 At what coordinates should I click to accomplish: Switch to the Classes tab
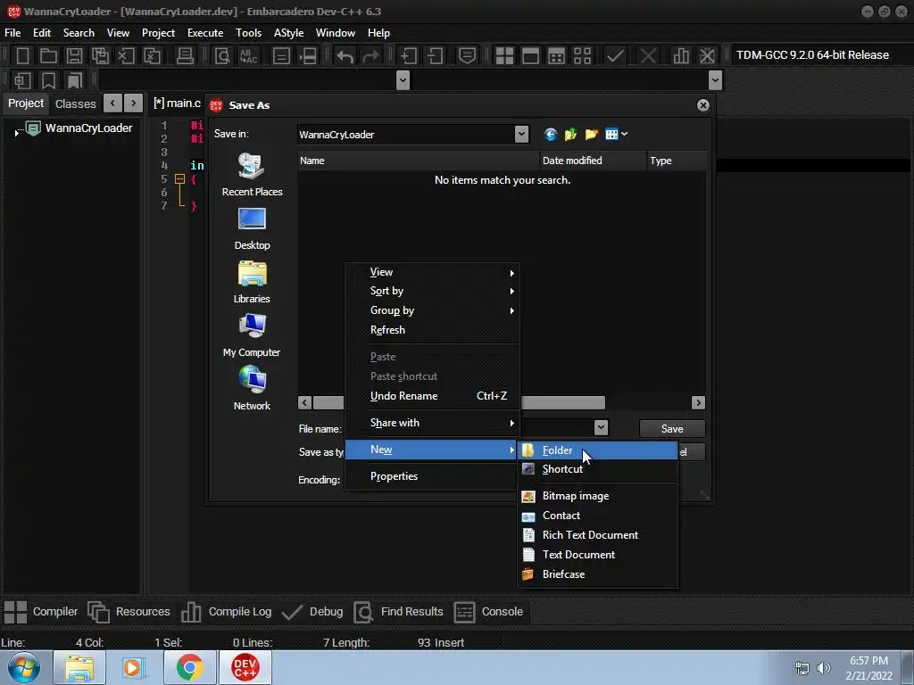tap(75, 103)
